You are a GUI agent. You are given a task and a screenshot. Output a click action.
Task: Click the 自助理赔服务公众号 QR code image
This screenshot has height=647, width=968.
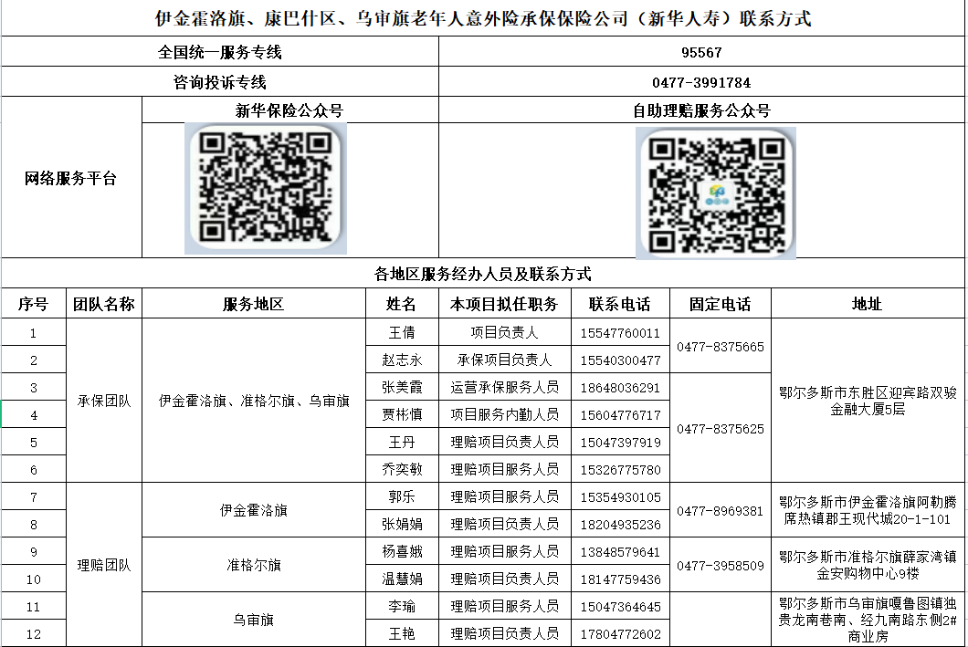point(716,193)
